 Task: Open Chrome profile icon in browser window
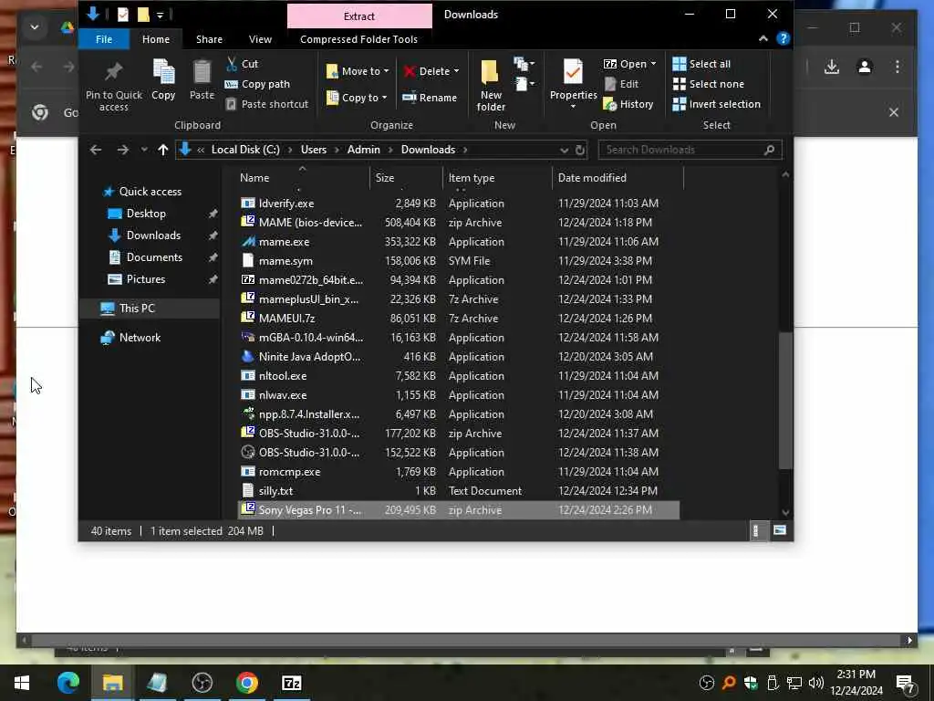point(865,67)
